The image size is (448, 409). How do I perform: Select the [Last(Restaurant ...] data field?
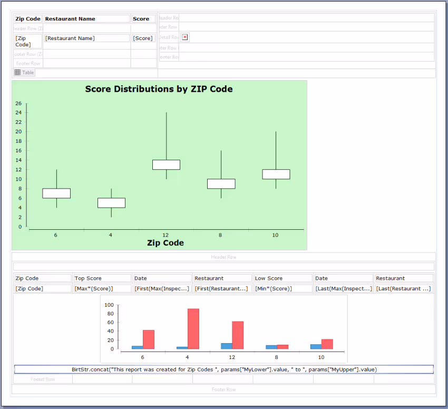click(404, 289)
